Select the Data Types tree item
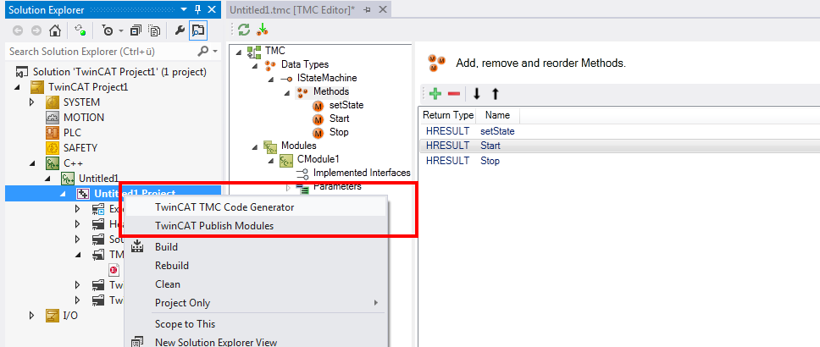The height and width of the screenshot is (347, 820). coord(305,64)
